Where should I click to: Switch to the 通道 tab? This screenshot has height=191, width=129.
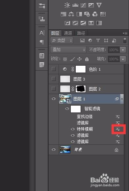(x=68, y=33)
